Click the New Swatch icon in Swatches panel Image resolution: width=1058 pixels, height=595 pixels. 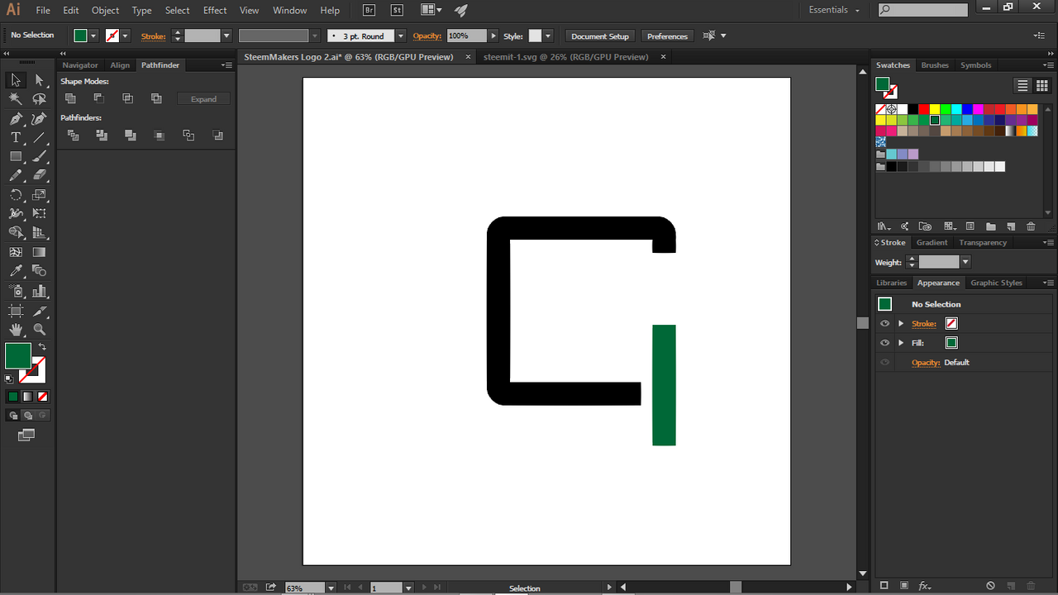(1010, 226)
